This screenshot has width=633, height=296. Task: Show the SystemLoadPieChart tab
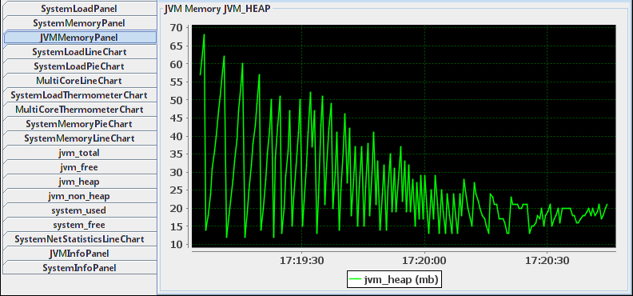(79, 66)
